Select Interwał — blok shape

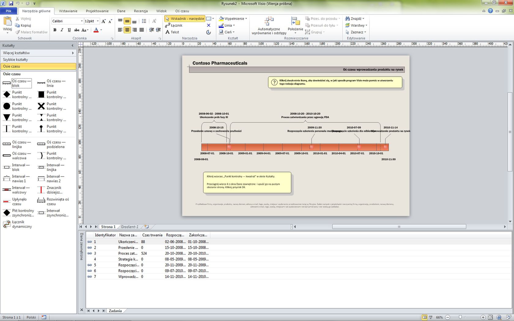tap(17, 167)
